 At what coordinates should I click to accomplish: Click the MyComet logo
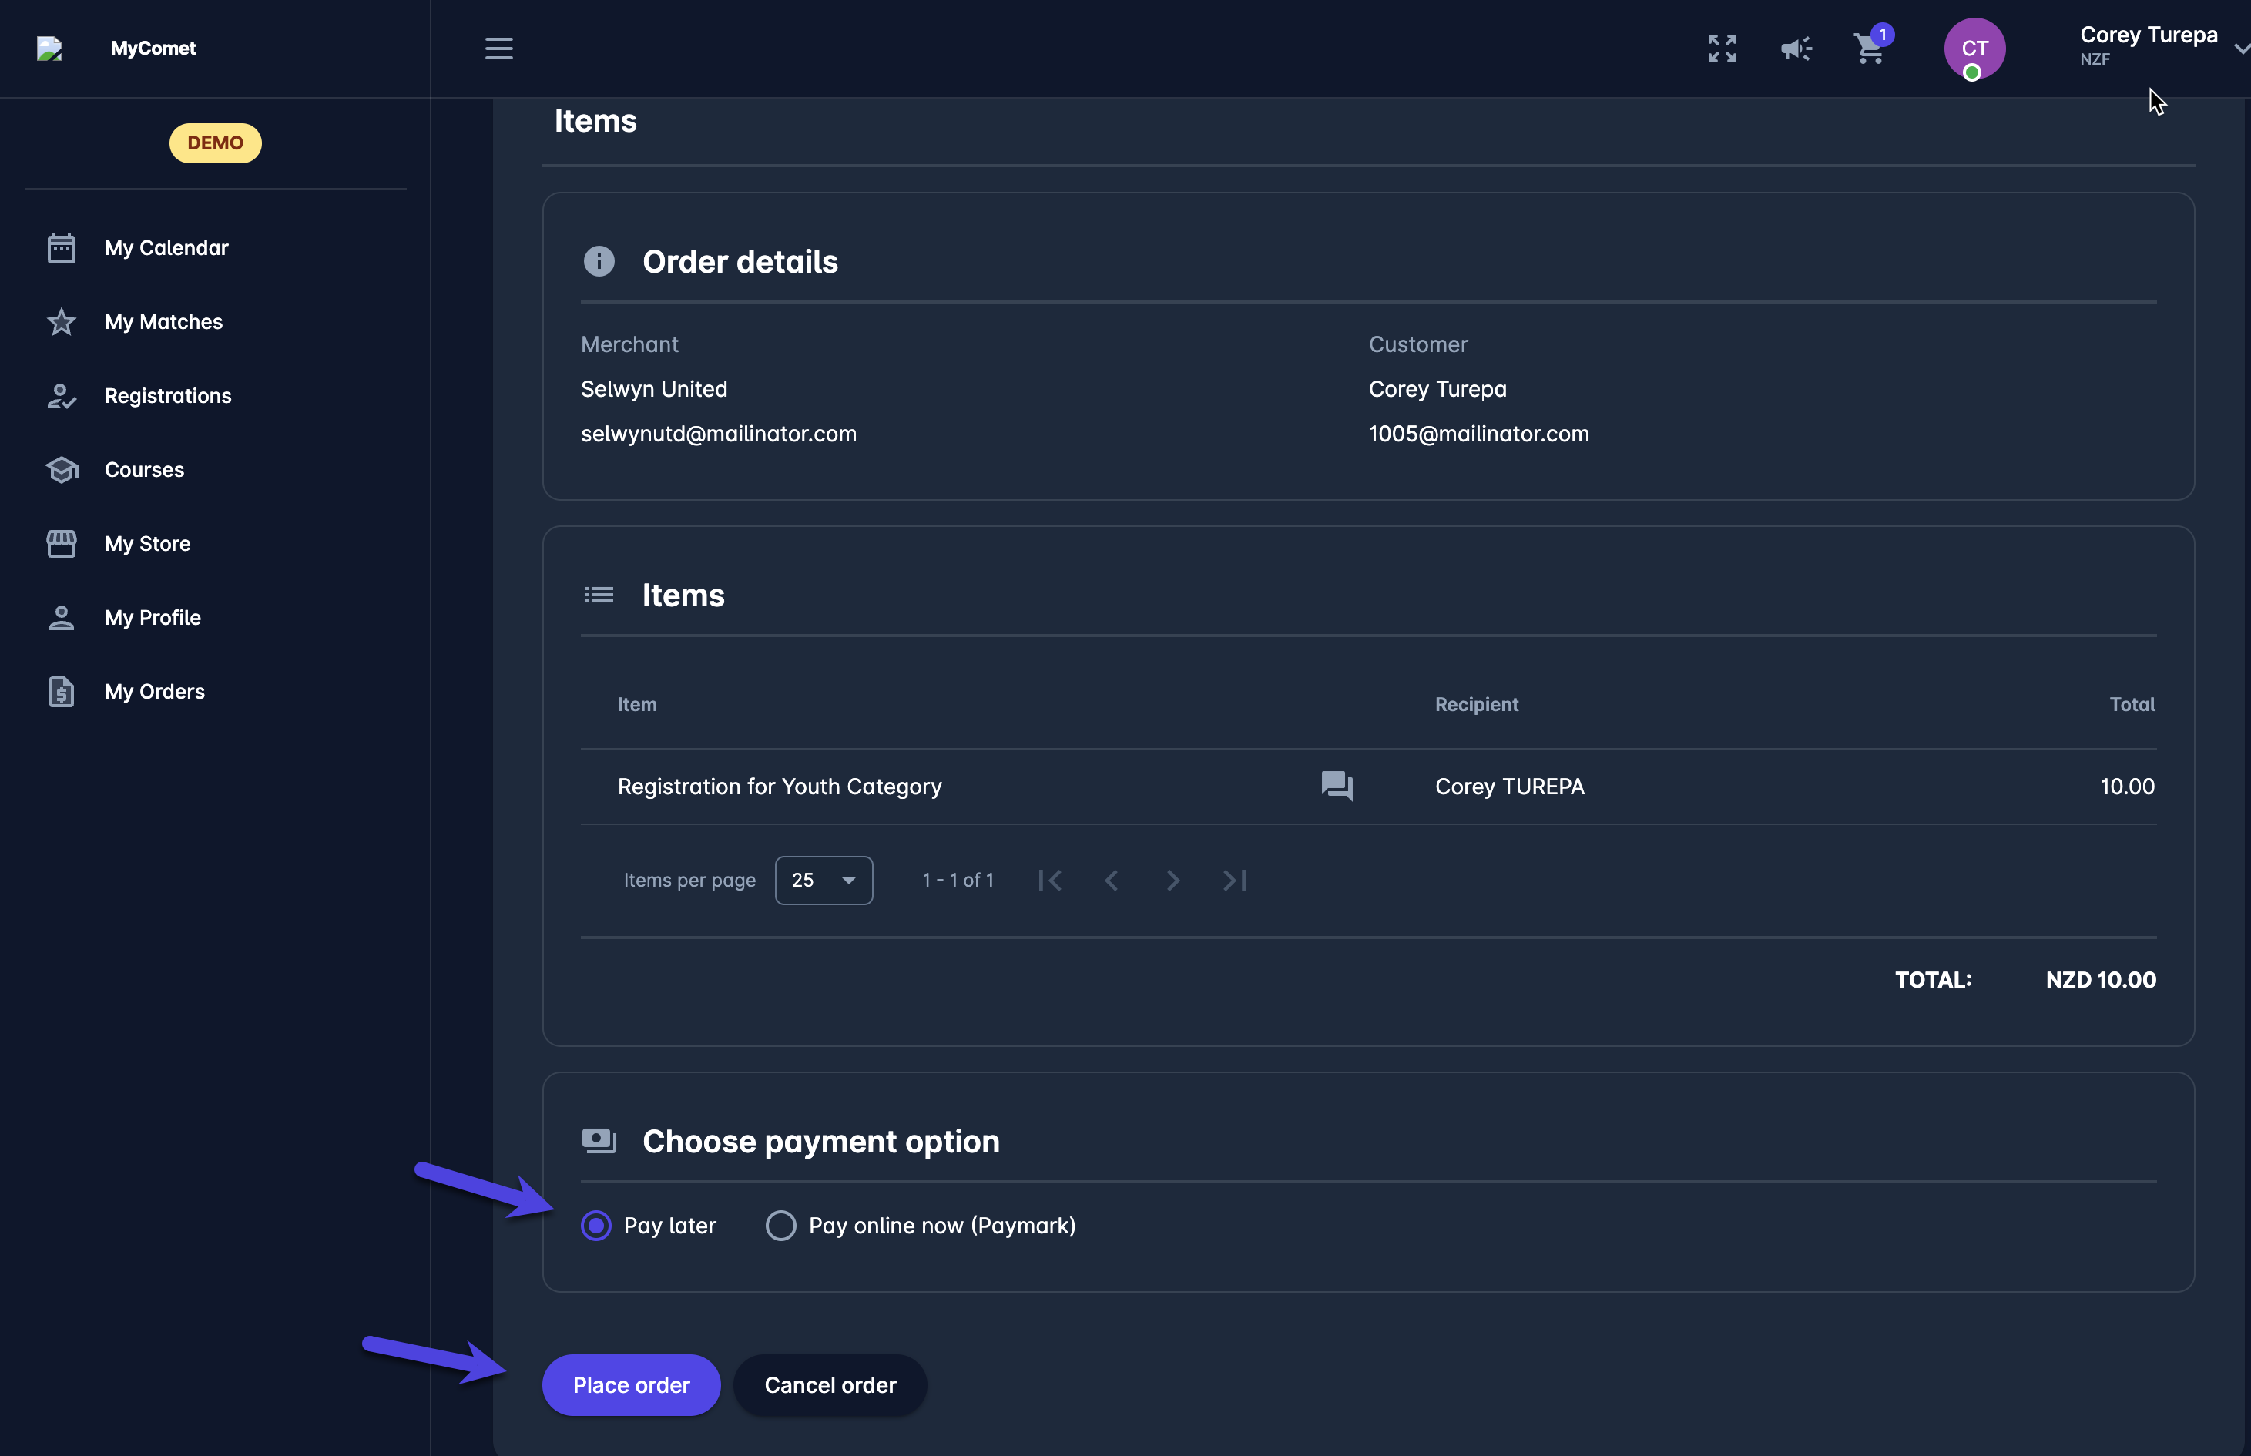click(x=49, y=49)
